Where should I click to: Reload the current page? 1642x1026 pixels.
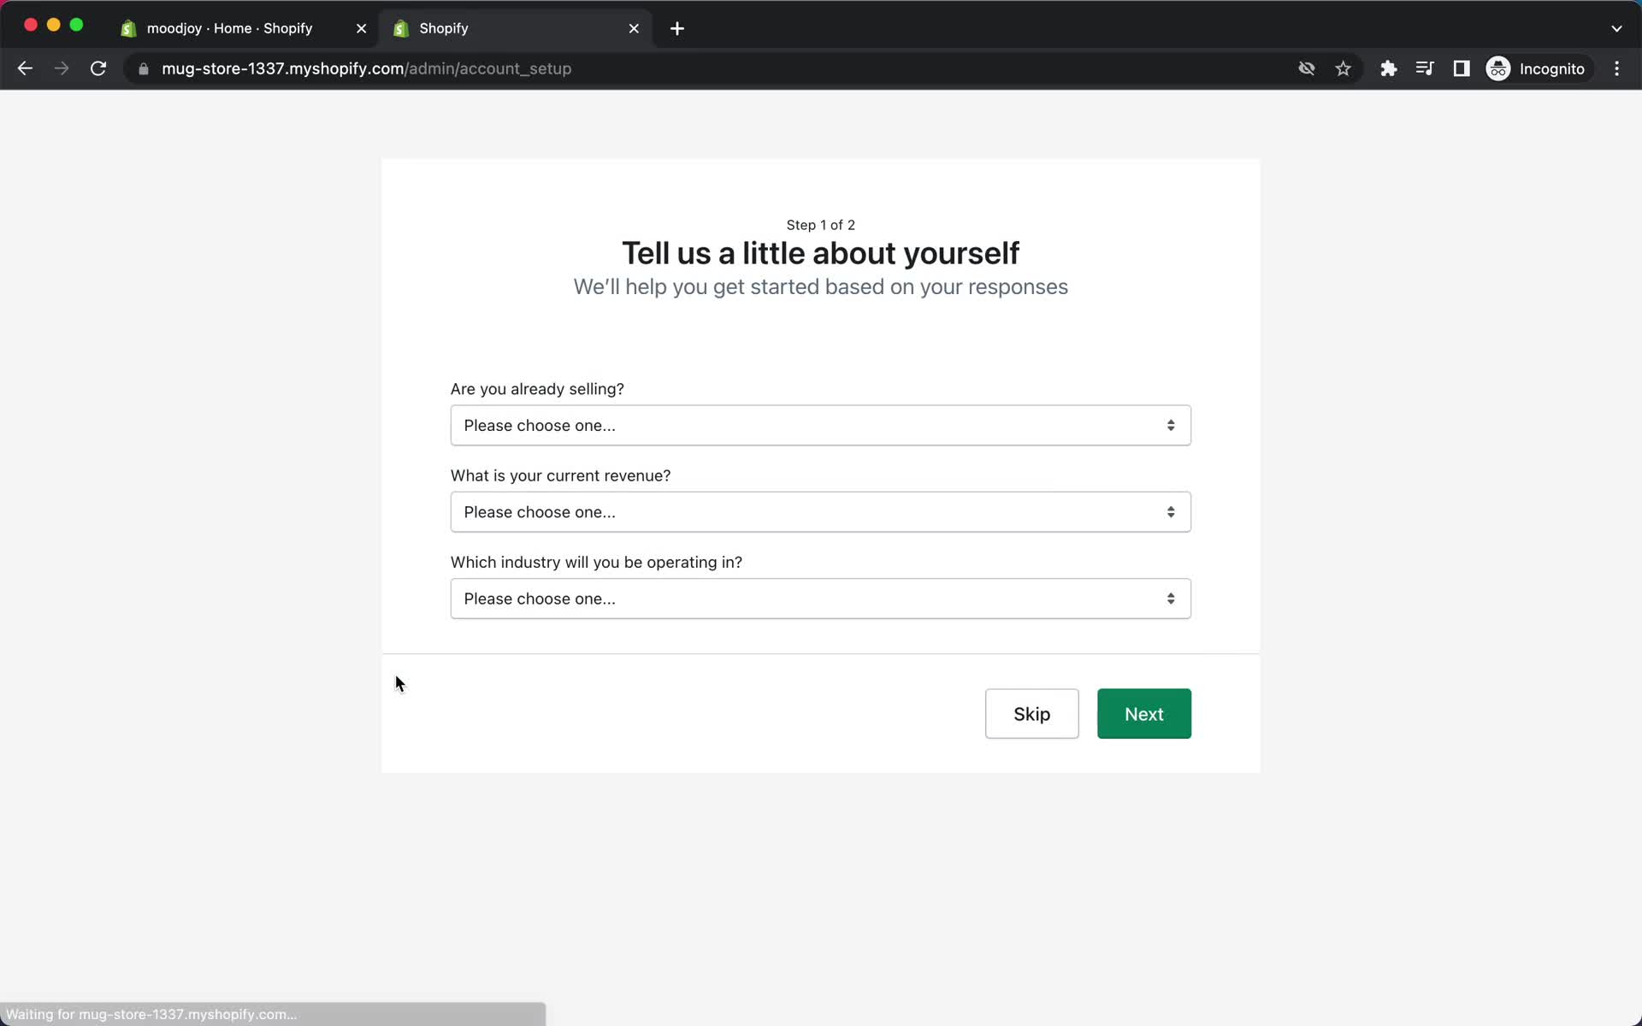[x=98, y=68]
